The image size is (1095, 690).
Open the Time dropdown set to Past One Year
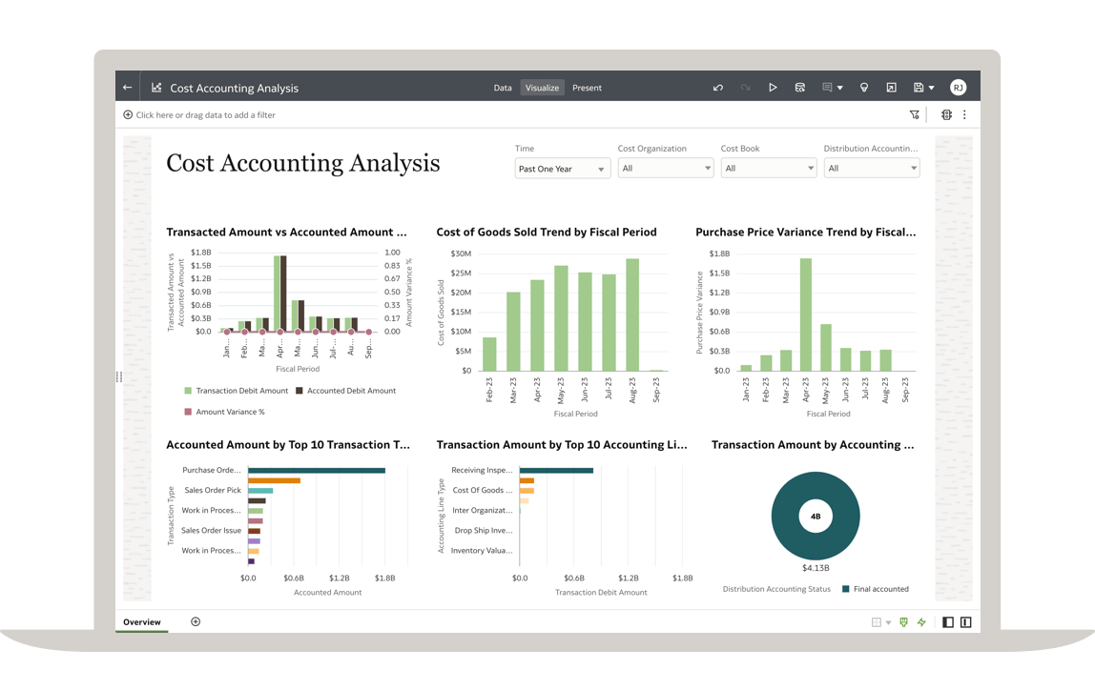point(562,169)
